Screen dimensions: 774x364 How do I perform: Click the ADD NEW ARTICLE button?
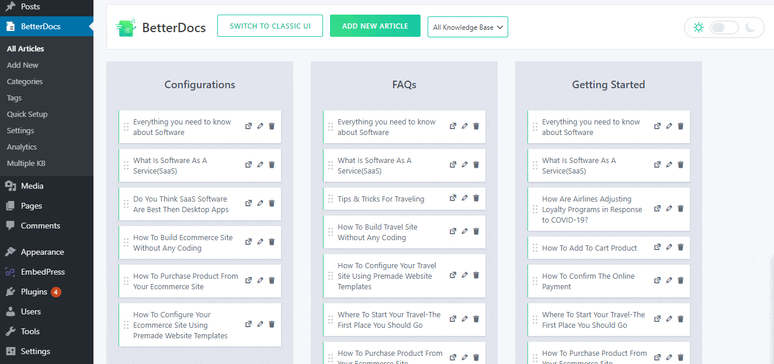point(375,26)
